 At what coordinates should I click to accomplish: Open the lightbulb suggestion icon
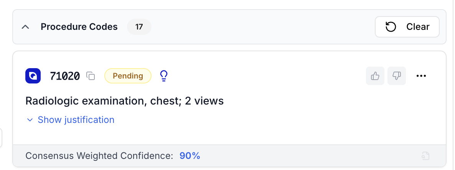click(x=164, y=76)
